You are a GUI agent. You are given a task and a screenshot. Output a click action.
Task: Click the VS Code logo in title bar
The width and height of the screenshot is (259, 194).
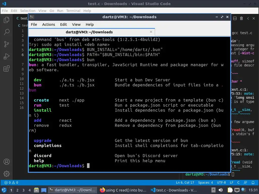pyautogui.click(x=4, y=4)
